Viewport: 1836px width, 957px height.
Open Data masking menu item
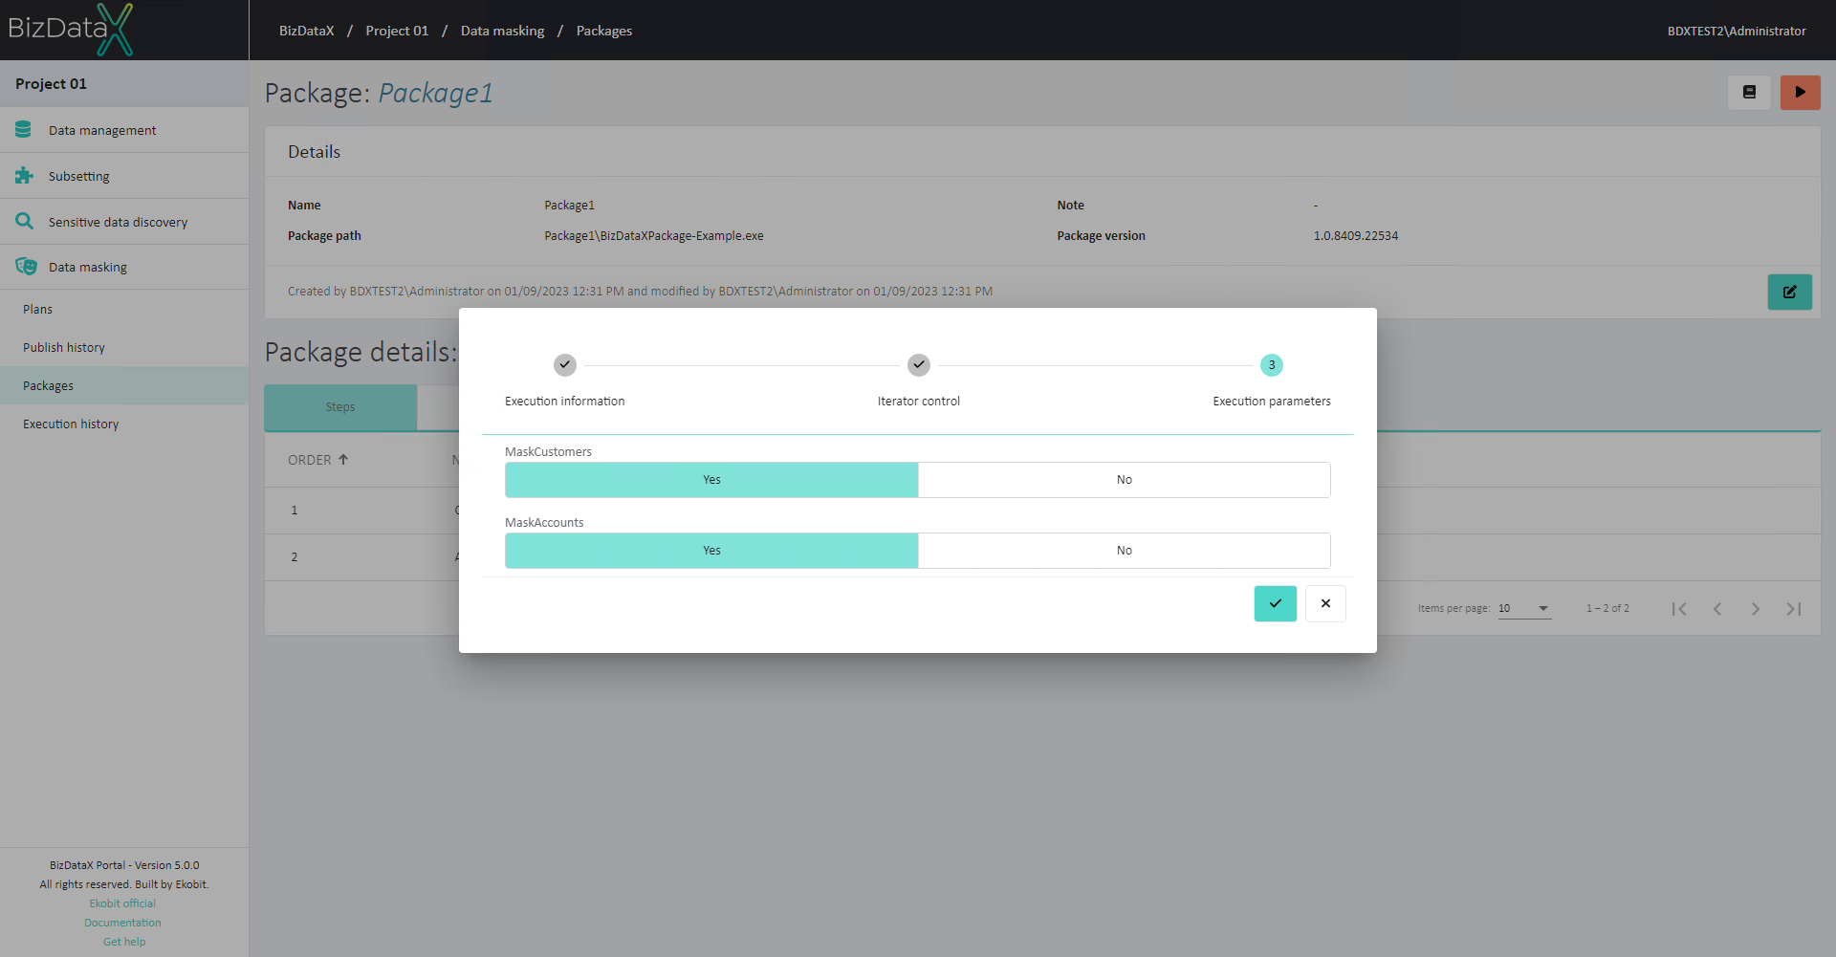pos(124,267)
